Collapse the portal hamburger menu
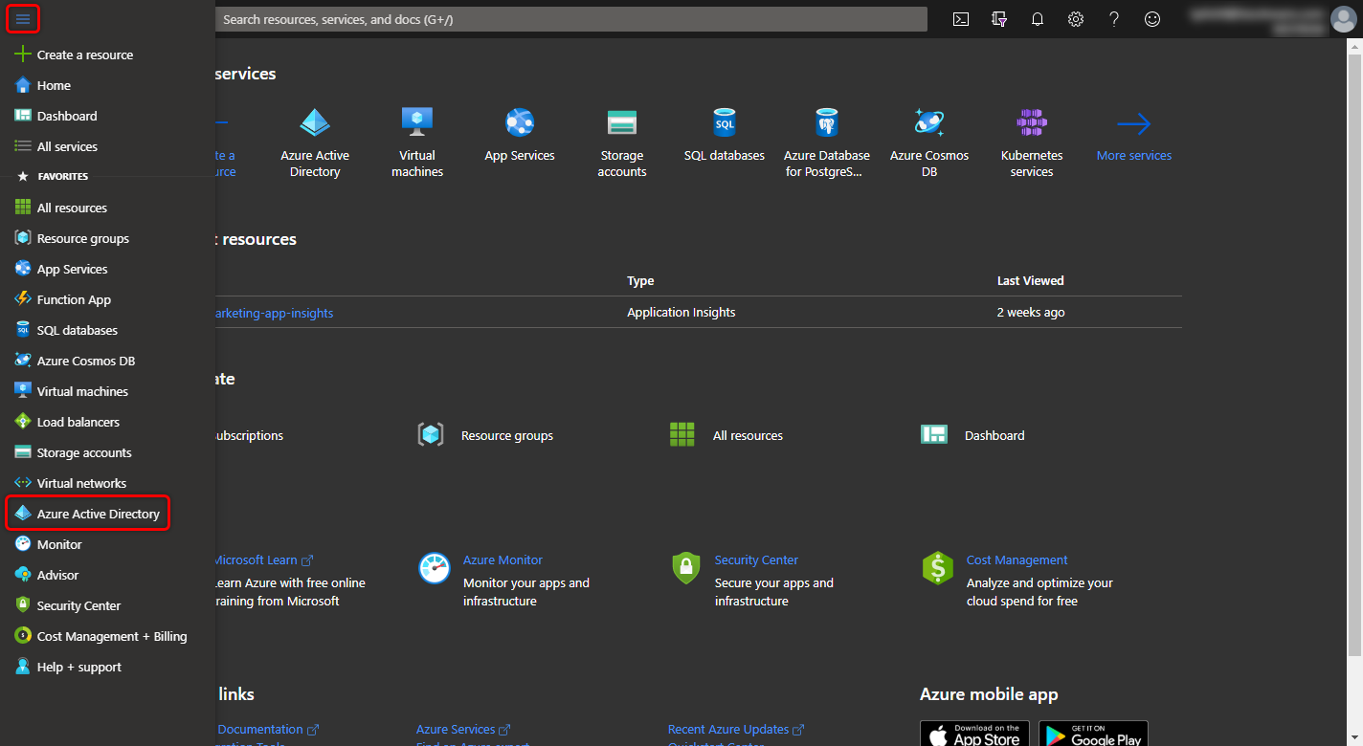This screenshot has height=746, width=1363. pyautogui.click(x=23, y=19)
